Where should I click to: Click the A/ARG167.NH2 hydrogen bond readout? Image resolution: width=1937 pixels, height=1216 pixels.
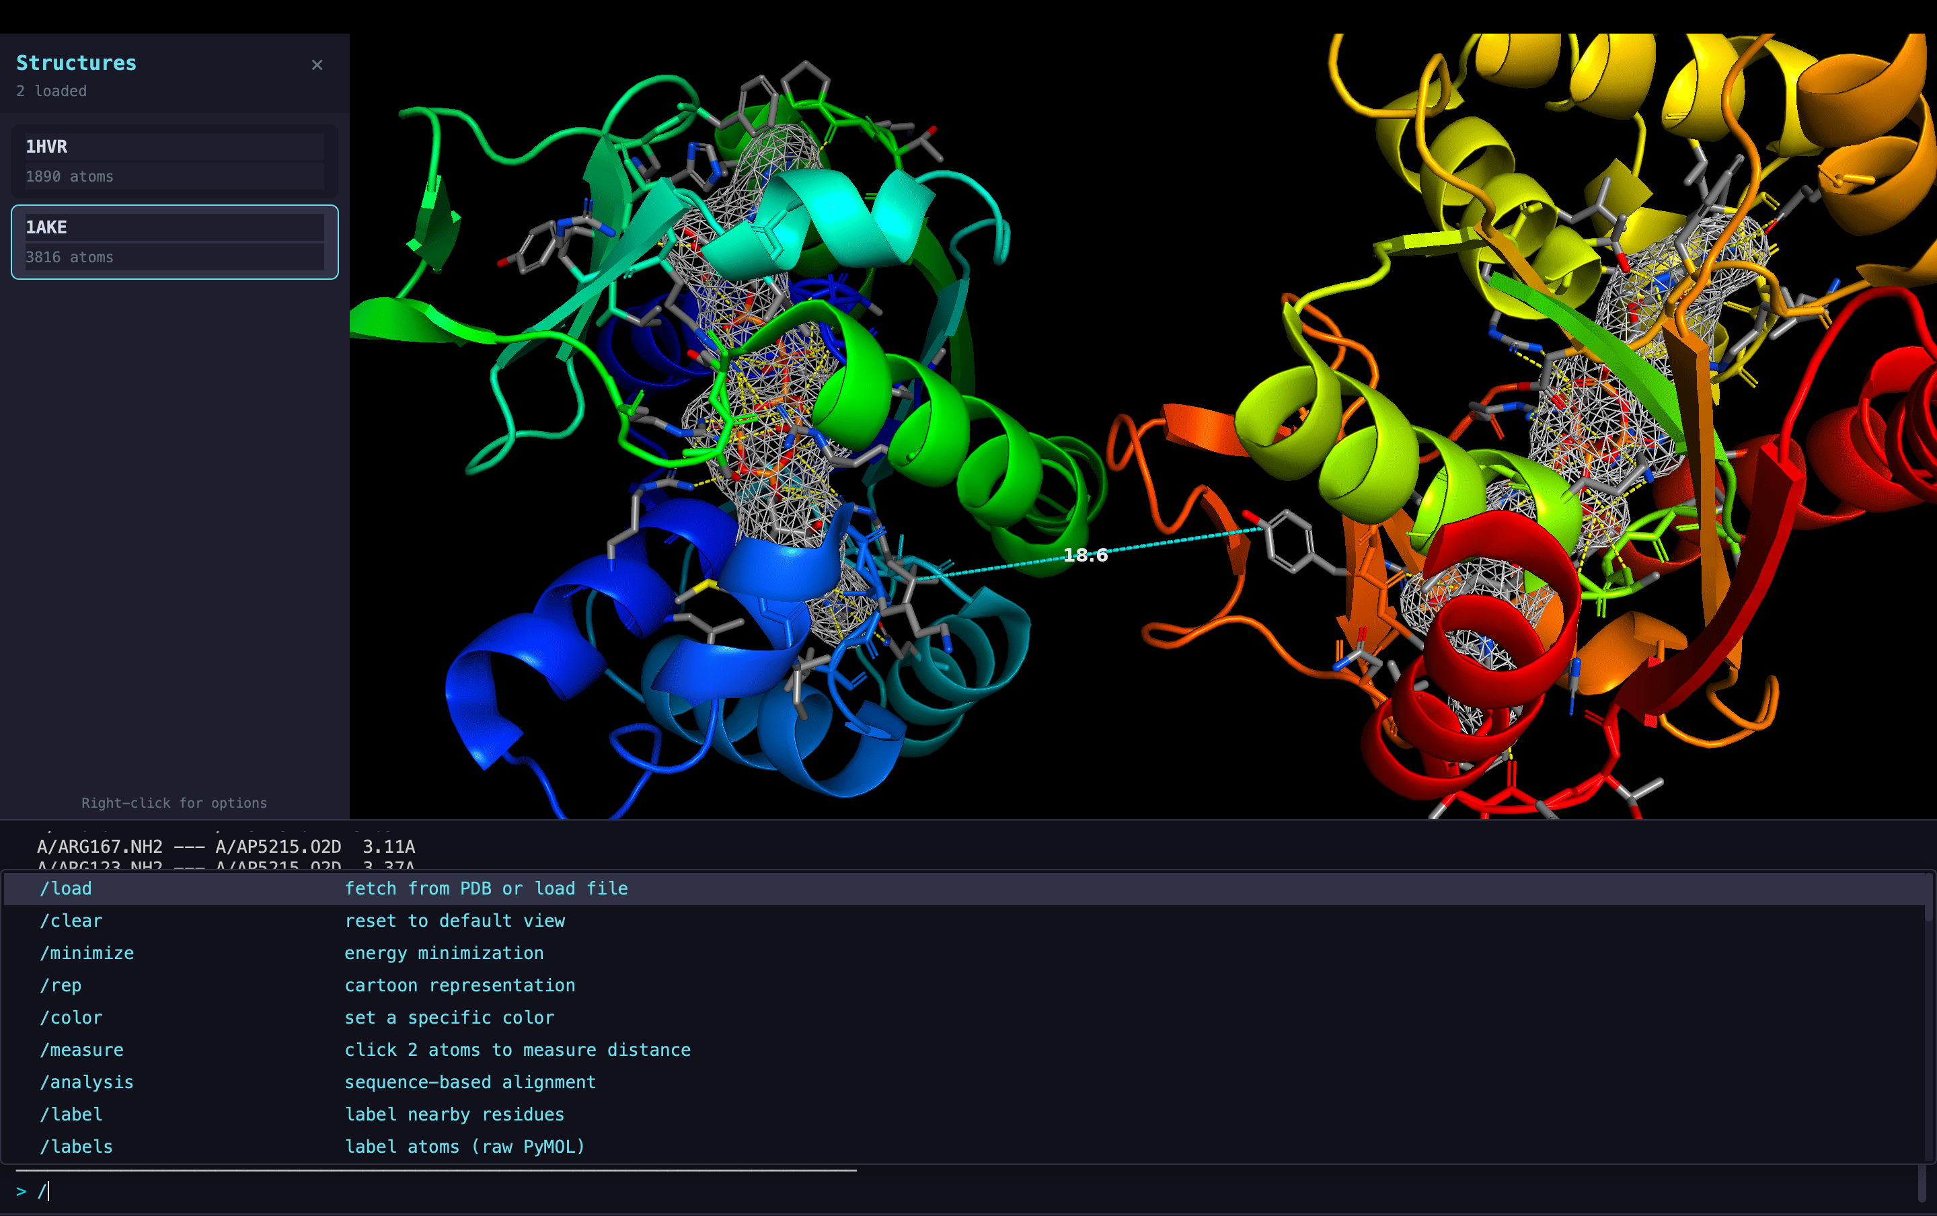[226, 846]
